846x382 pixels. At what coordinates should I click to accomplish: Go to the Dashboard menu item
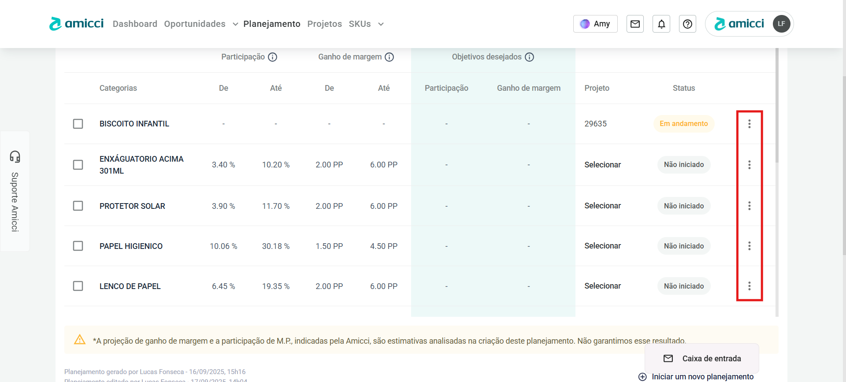click(x=135, y=24)
